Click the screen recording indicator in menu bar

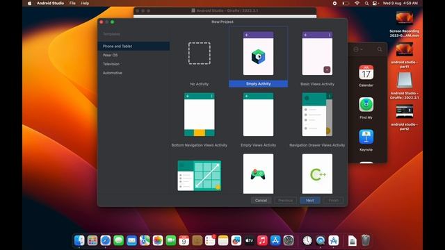tap(334, 3)
